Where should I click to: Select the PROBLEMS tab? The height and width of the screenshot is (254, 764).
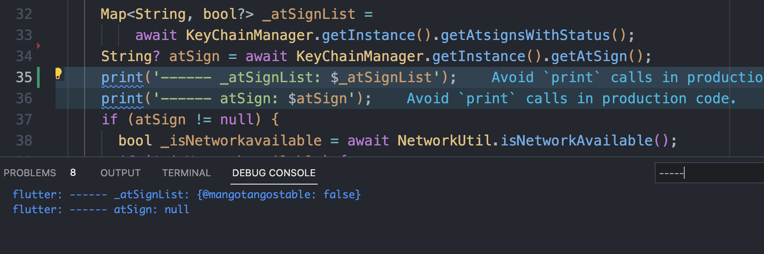pyautogui.click(x=30, y=172)
